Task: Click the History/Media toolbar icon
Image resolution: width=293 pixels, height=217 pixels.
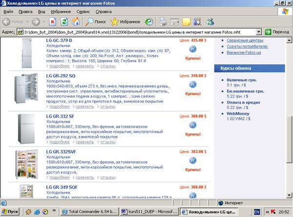Action: 149,22
